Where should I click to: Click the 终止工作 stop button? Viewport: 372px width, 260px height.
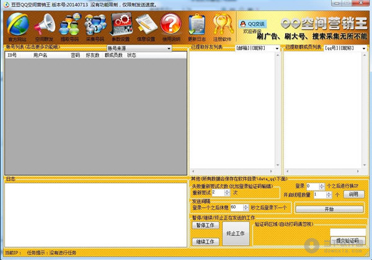tap(236, 234)
